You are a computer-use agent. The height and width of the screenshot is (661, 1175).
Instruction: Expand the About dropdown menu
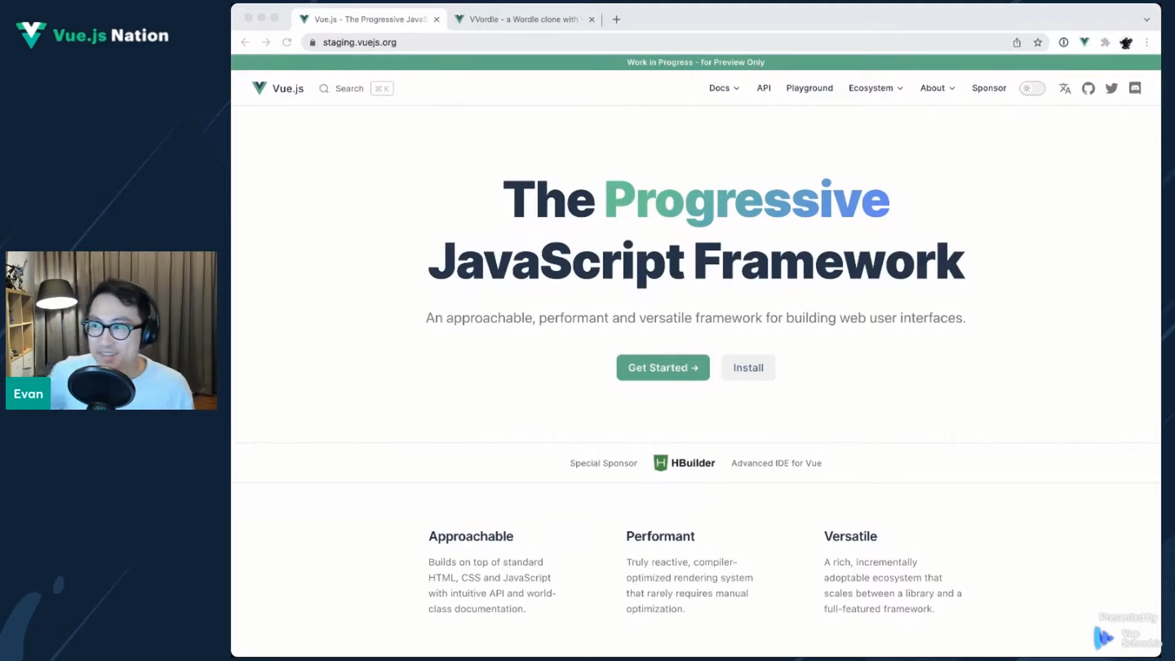(937, 88)
